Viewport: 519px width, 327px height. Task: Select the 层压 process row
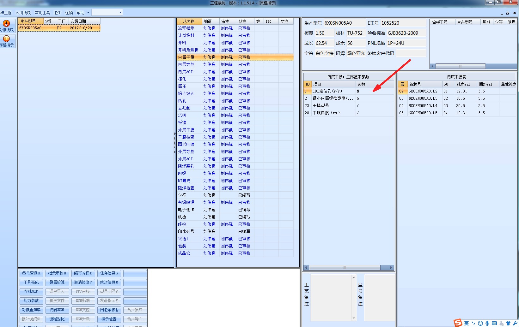(235, 86)
